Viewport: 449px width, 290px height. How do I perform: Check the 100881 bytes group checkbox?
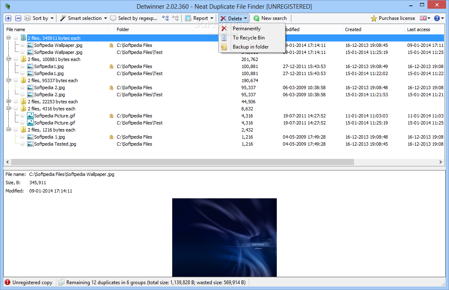coord(16,59)
